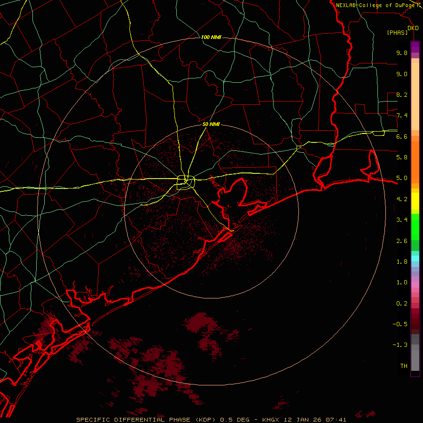This screenshot has height=423, width=423.
Task: Click the 9.0 color scale value
Action: coord(402,74)
